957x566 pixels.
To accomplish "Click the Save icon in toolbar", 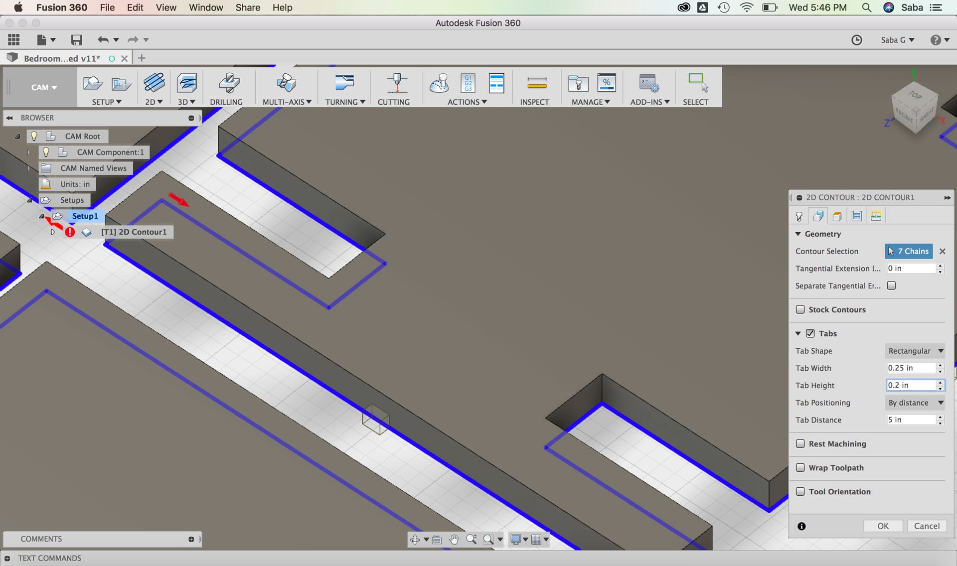I will [76, 40].
